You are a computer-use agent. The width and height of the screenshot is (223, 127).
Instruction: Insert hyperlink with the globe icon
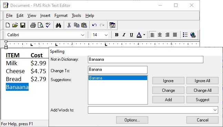click(x=193, y=35)
